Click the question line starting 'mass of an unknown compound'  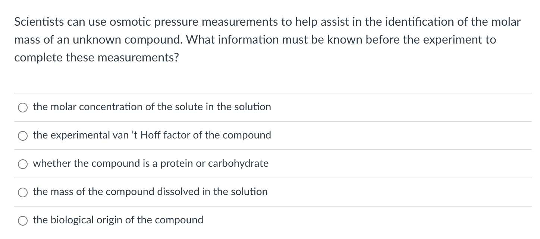[x=255, y=40]
